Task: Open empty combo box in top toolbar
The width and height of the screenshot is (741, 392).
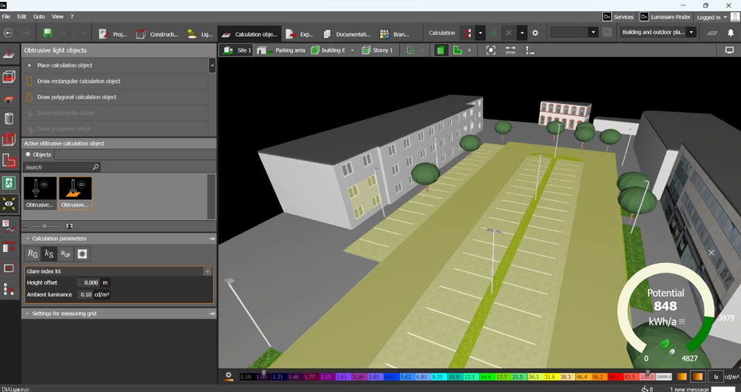Action: [x=574, y=32]
